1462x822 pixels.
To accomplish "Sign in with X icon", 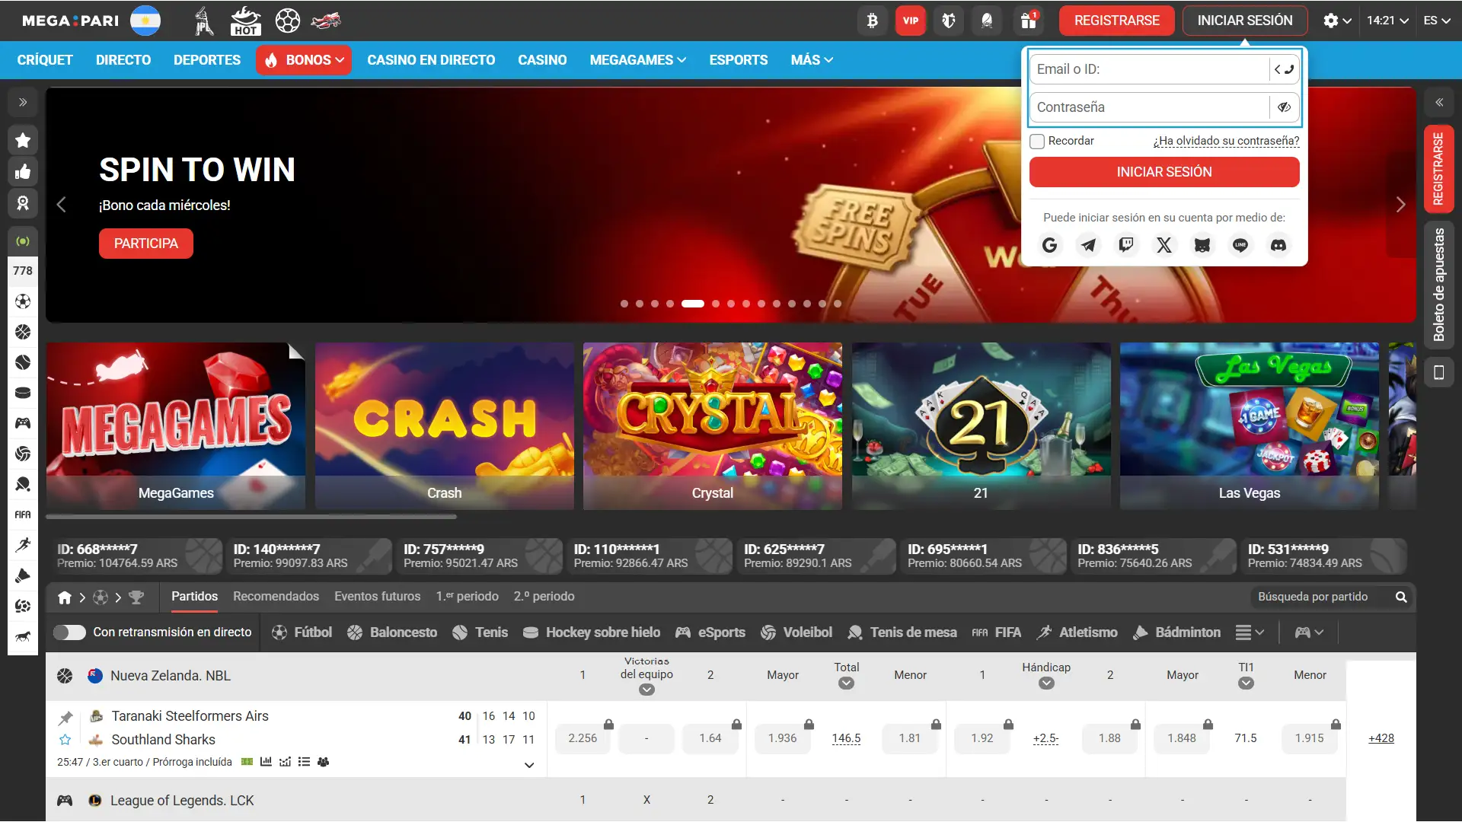I will [x=1164, y=245].
